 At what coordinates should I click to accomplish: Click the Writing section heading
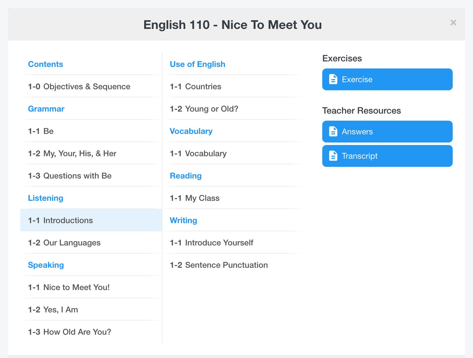pos(183,220)
